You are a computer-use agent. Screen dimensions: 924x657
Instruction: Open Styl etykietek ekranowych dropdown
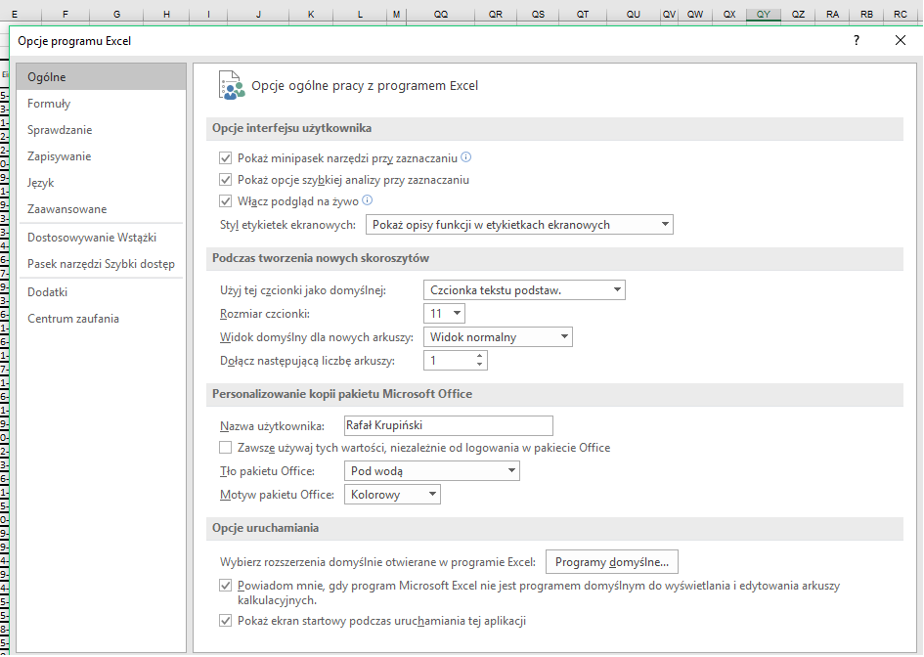(519, 225)
